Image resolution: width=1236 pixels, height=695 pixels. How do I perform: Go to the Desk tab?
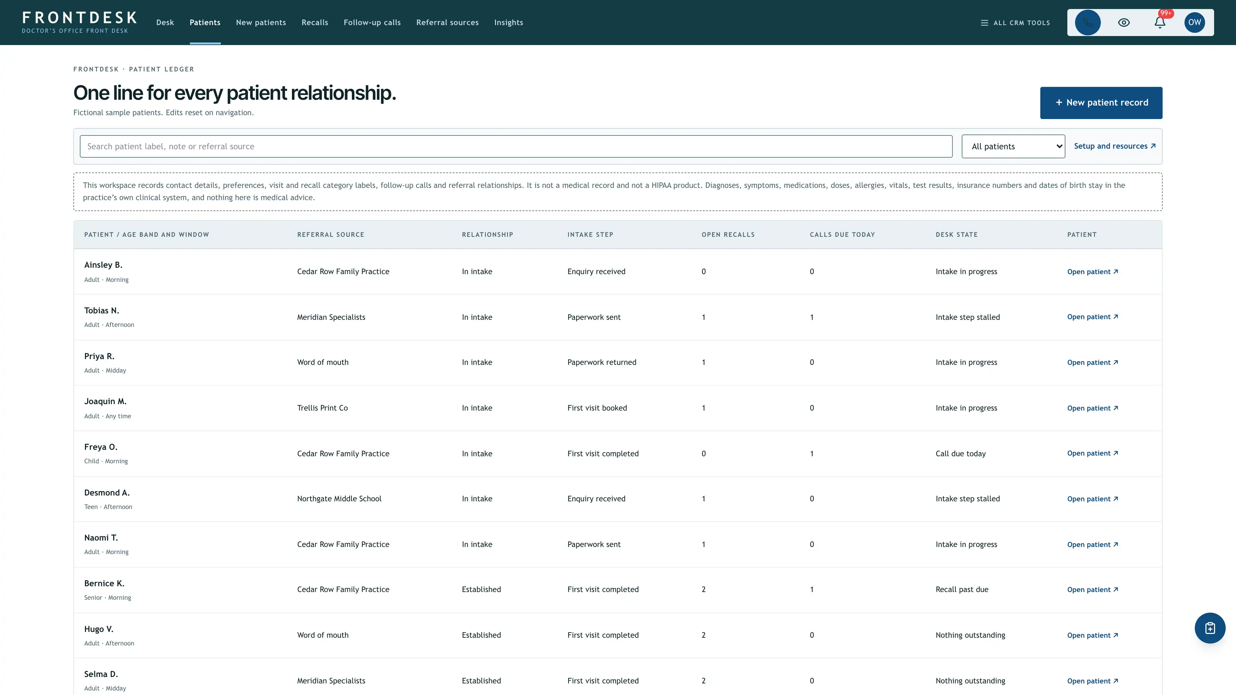click(x=165, y=23)
